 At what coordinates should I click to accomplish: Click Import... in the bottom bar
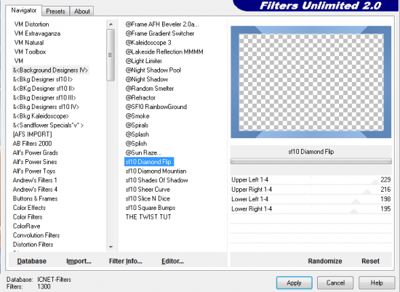pos(79,261)
